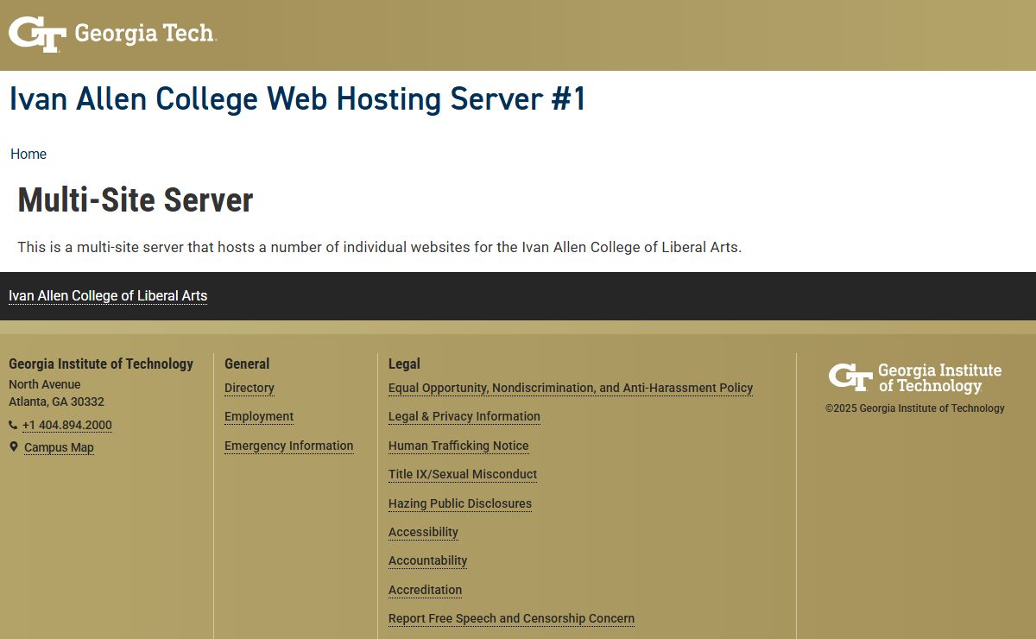
Task: Click the Atlanta, GA 30332 address line
Action: click(x=56, y=402)
